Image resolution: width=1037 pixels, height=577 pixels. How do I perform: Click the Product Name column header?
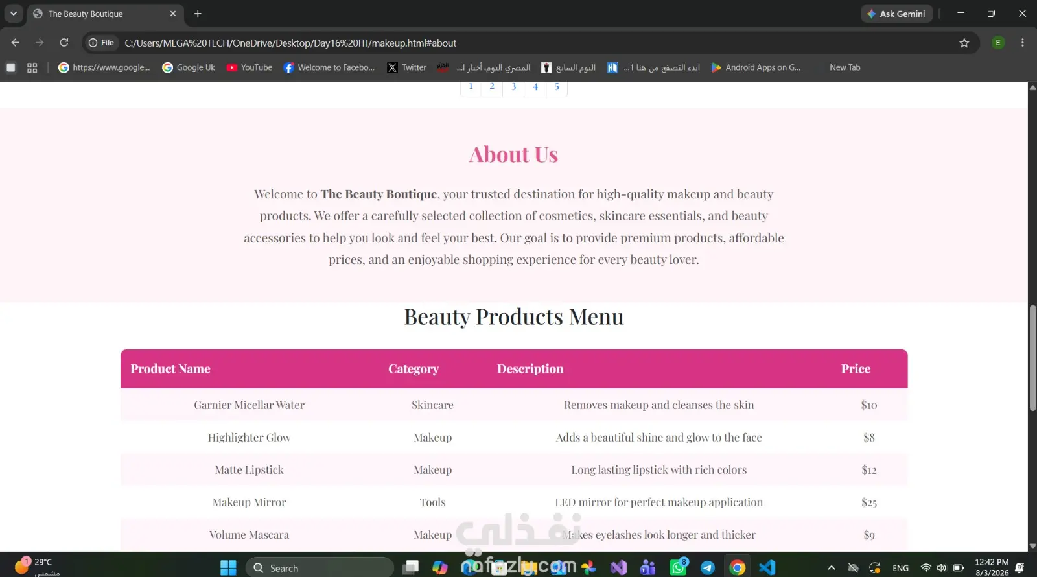coord(170,369)
